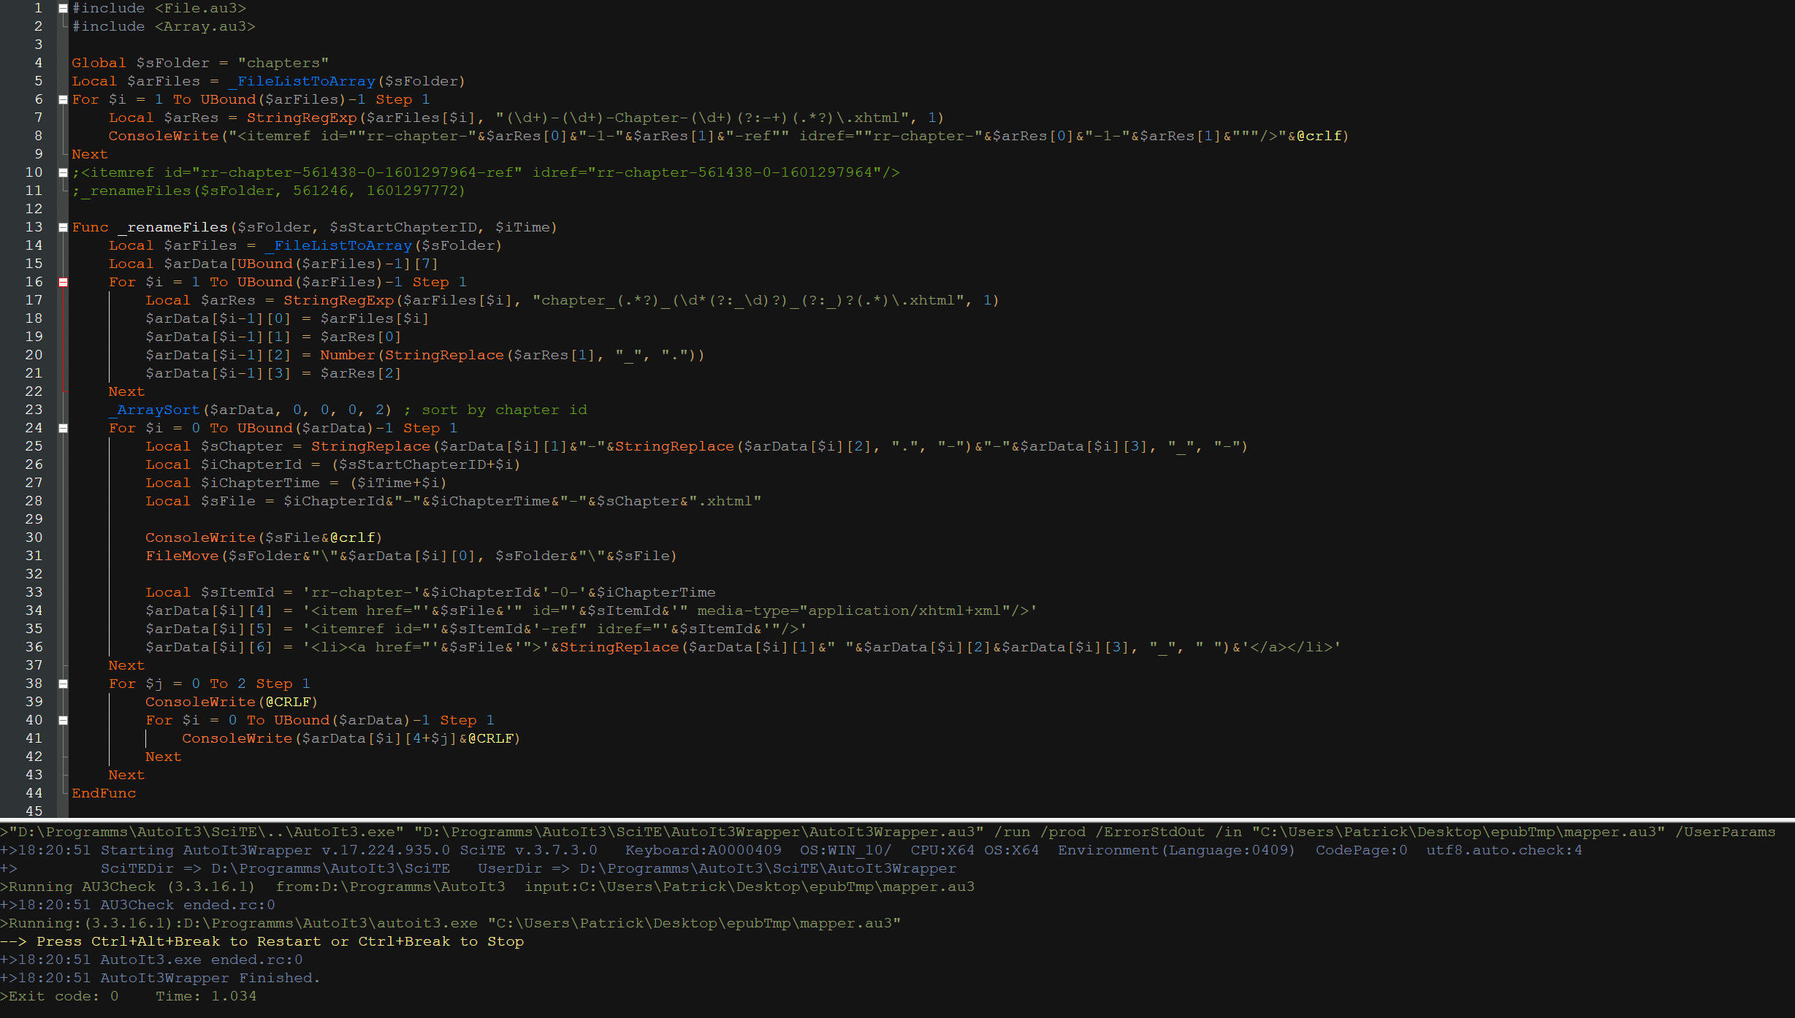Click the 'Exit code: 0' output line
Viewport: 1795px width, 1018px height.
click(64, 996)
